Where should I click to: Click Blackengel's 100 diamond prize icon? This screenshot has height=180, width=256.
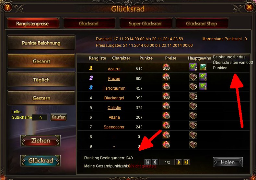[x=166, y=96]
